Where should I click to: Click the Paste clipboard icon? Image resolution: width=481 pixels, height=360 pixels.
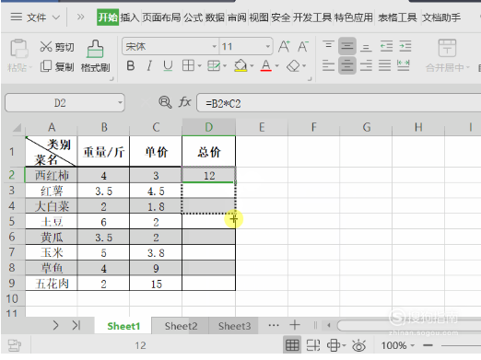19,48
